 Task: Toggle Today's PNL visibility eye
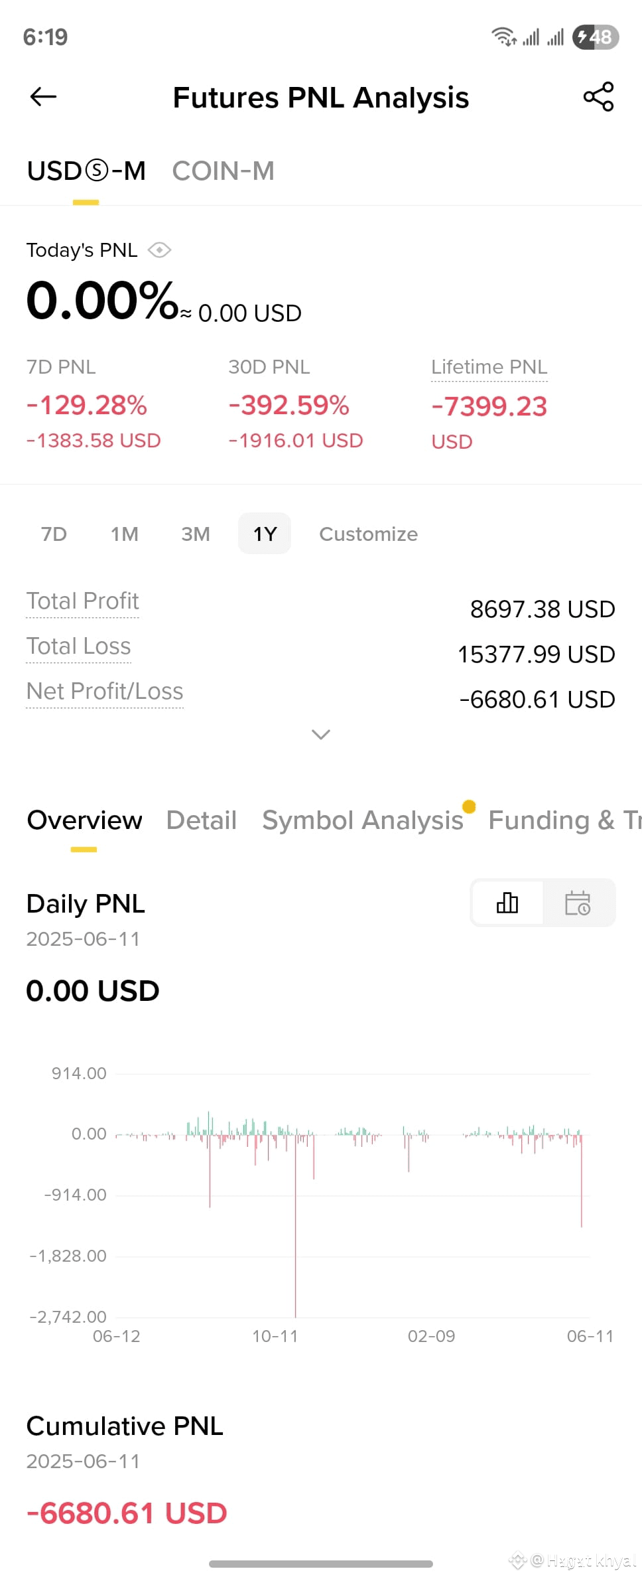pyautogui.click(x=159, y=250)
